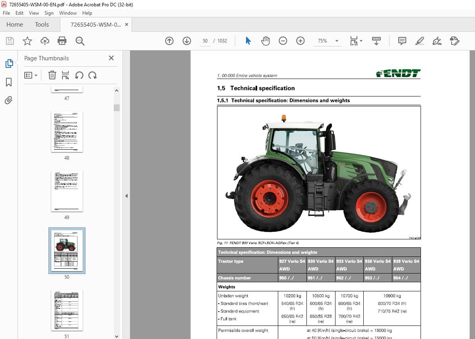Expand fit page options dropdown arrow
Image resolution: width=475 pixels, height=339 pixels.
click(361, 41)
